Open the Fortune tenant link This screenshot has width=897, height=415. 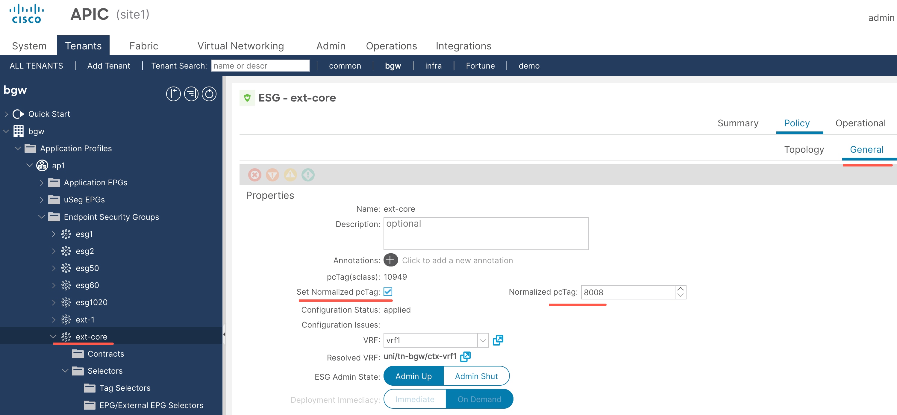click(x=480, y=66)
